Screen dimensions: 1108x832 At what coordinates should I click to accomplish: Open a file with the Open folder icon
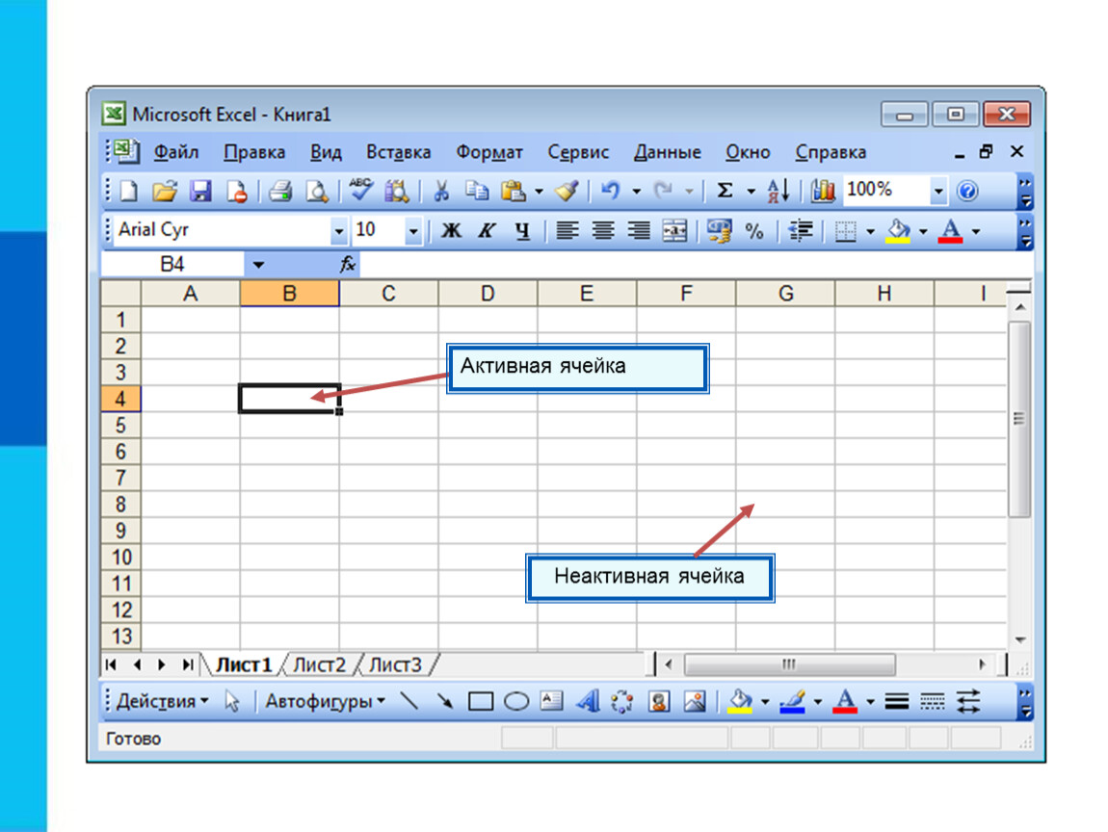(166, 191)
